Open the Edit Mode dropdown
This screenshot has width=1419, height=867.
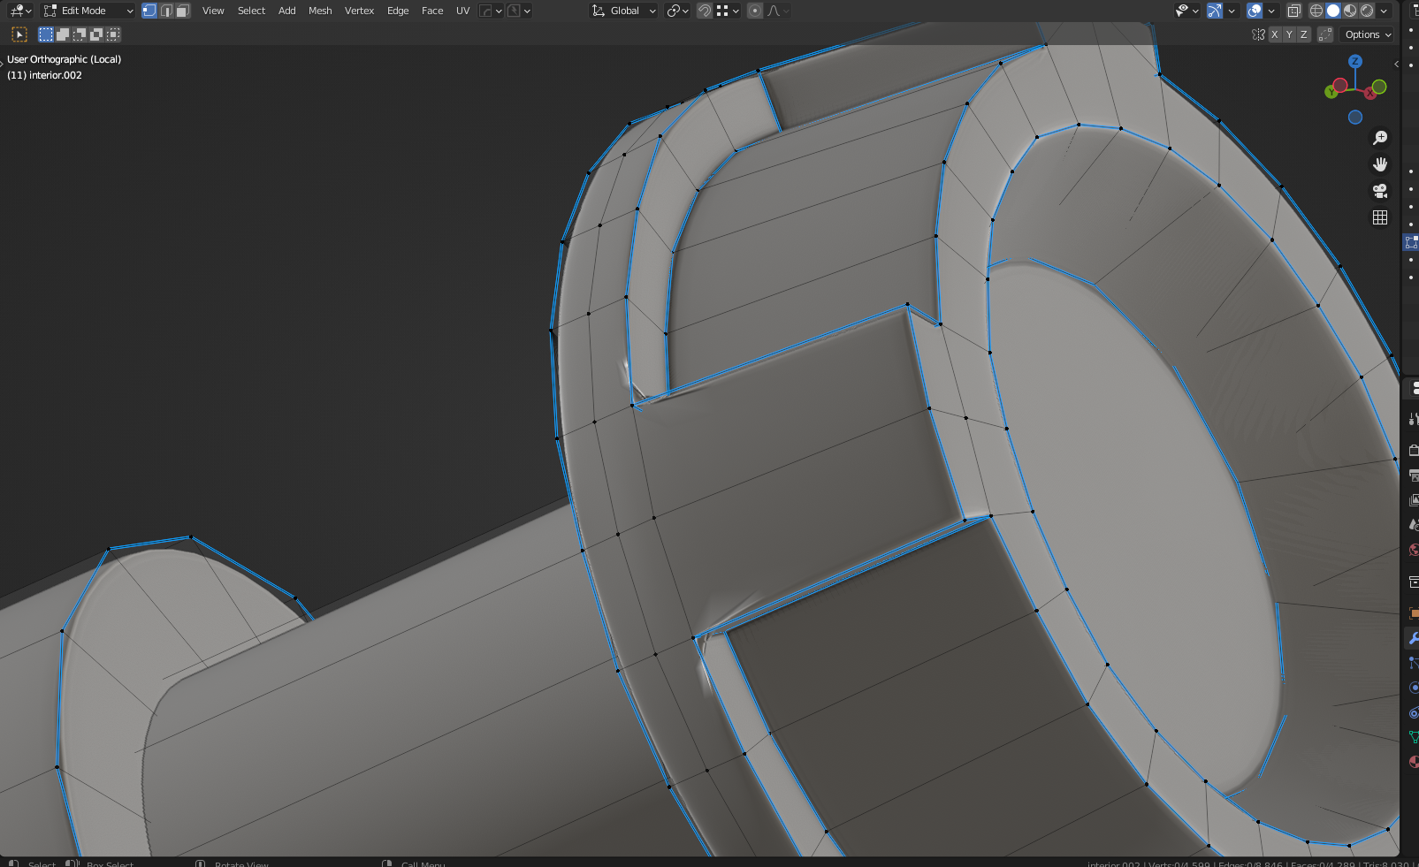pyautogui.click(x=88, y=11)
